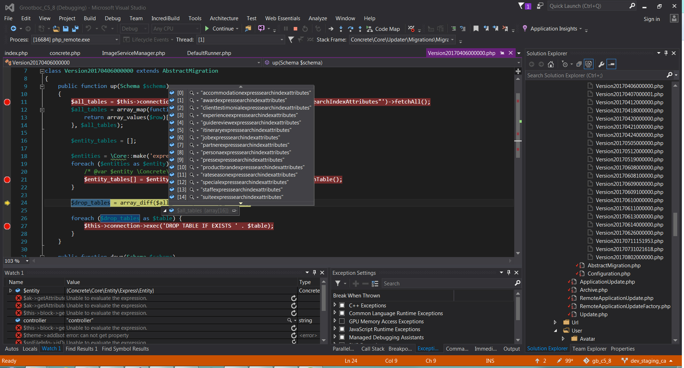Toggle a bookmark with the bookmark icon

[476, 29]
